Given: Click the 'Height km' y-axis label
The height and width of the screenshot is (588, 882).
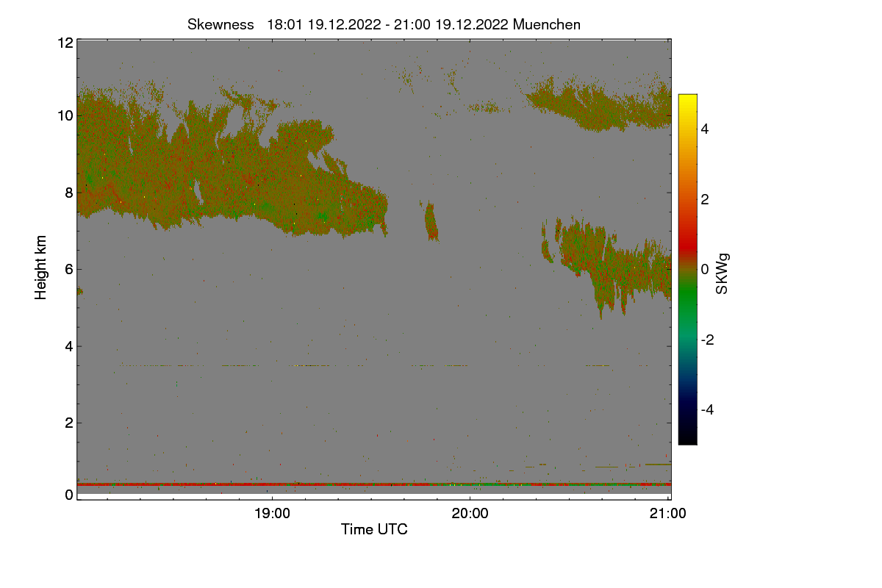Looking at the screenshot, I should pyautogui.click(x=41, y=268).
